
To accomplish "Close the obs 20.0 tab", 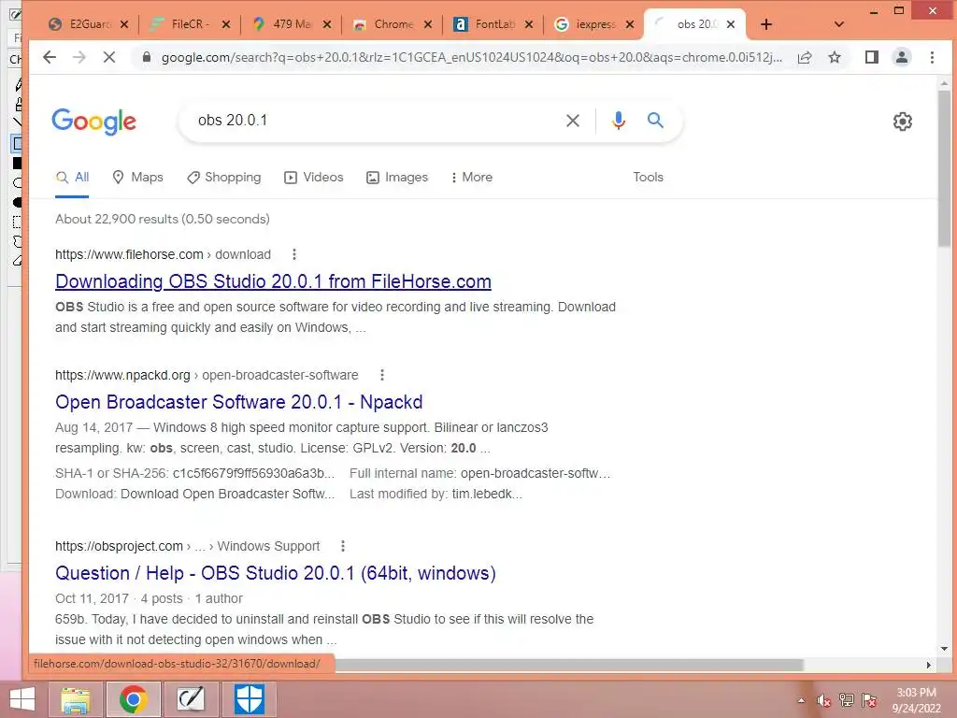I will 731,24.
